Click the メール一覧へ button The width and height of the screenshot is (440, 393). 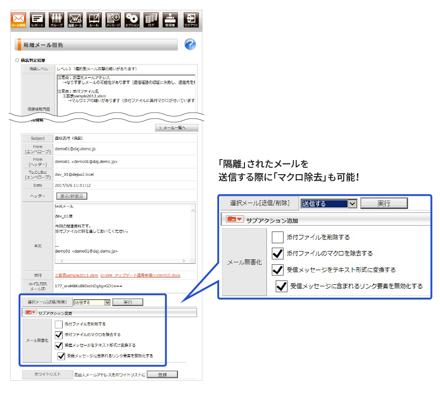click(177, 128)
